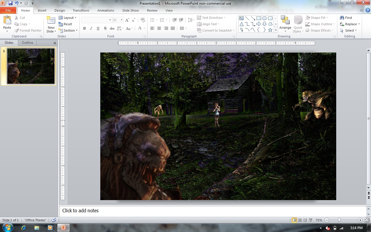This screenshot has height=232, width=371.
Task: Select the Oval shape
Action: click(264, 18)
